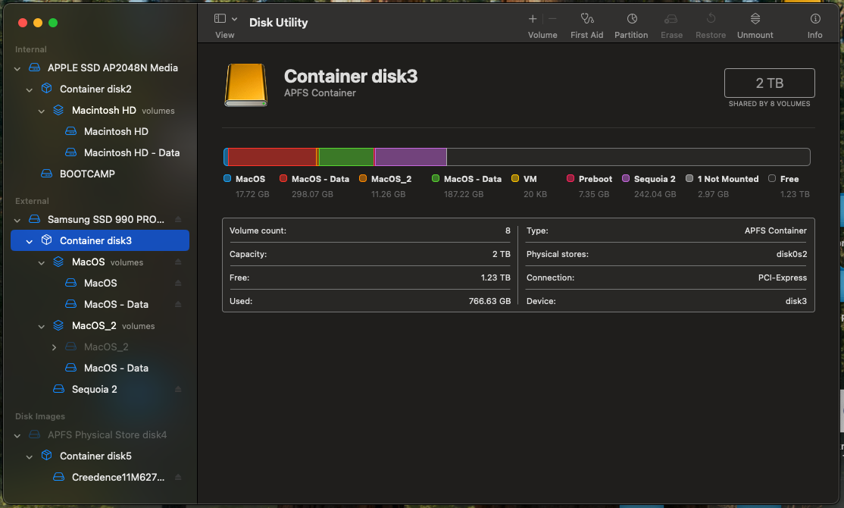Click the sidebar View icon
Viewport: 844px width, 508px height.
click(219, 18)
